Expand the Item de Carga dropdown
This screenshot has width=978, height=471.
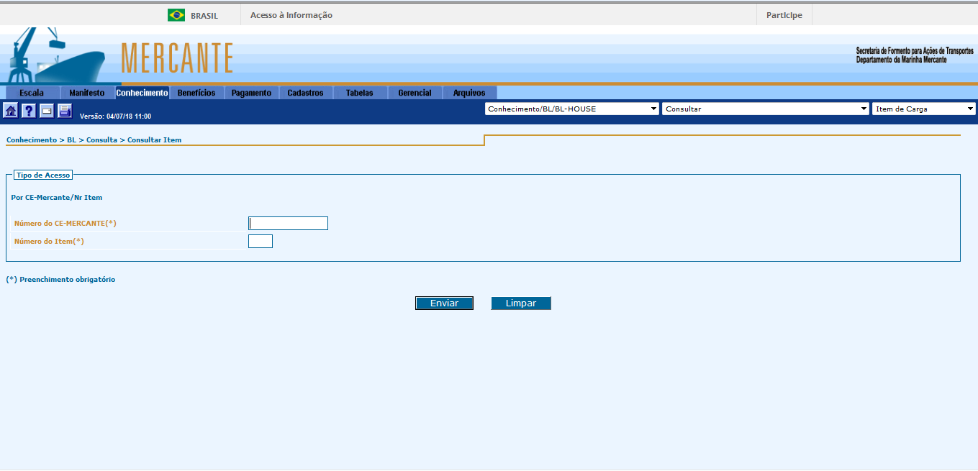pyautogui.click(x=924, y=109)
